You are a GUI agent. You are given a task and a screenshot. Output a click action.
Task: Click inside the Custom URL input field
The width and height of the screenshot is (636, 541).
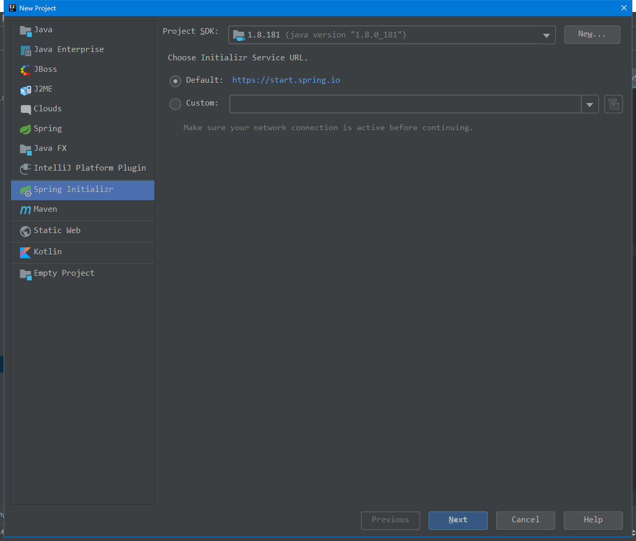(x=405, y=104)
